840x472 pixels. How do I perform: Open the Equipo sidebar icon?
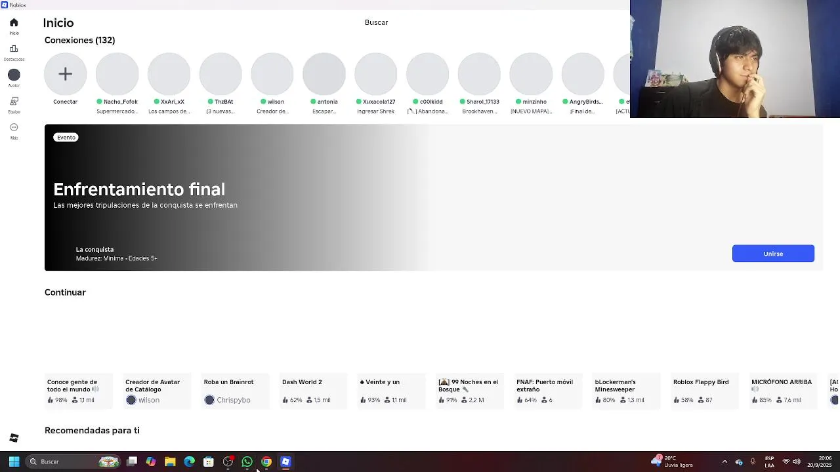[14, 102]
